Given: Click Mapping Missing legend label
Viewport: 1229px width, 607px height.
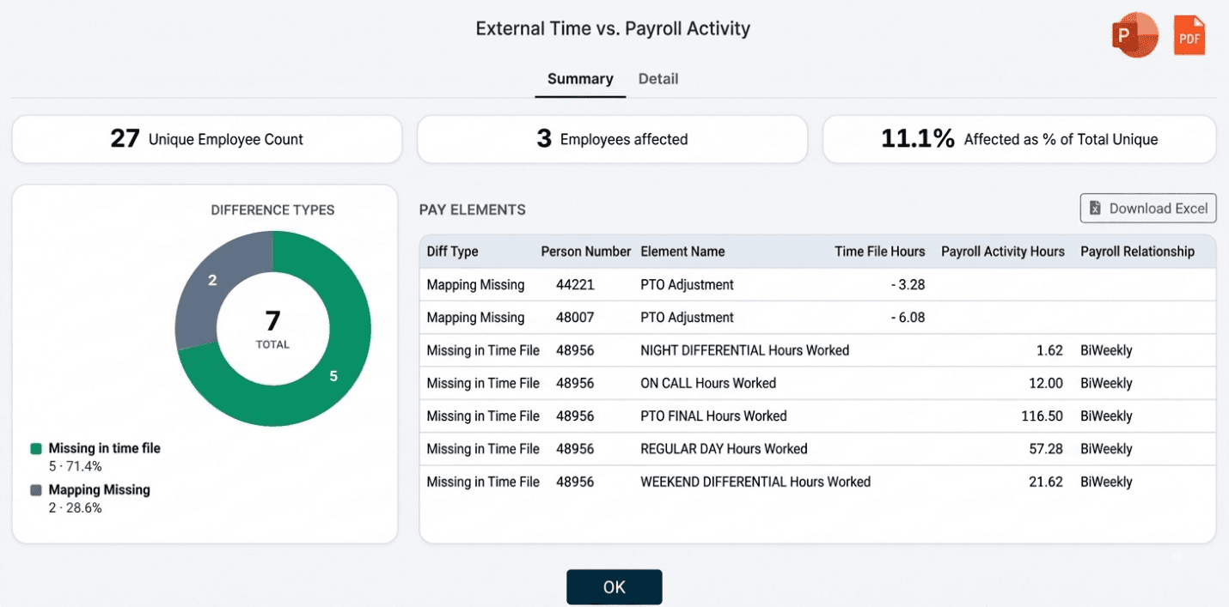Looking at the screenshot, I should pos(99,489).
